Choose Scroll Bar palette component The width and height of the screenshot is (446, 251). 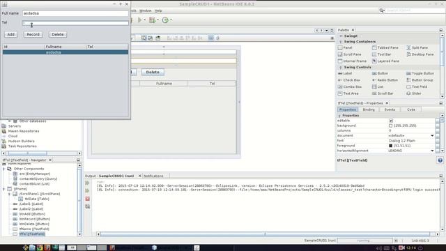pyautogui.click(x=383, y=93)
